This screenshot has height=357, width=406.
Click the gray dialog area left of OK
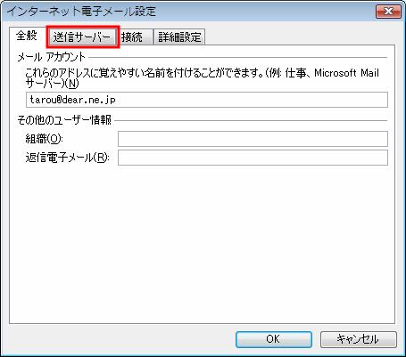click(119, 339)
